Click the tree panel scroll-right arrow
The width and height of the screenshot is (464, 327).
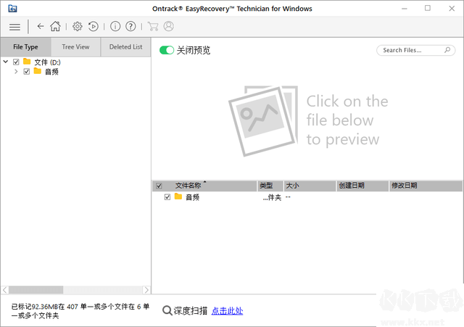(x=146, y=290)
